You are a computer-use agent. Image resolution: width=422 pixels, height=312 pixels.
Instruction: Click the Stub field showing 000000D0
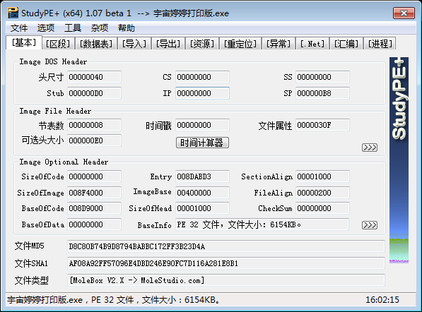[94, 93]
